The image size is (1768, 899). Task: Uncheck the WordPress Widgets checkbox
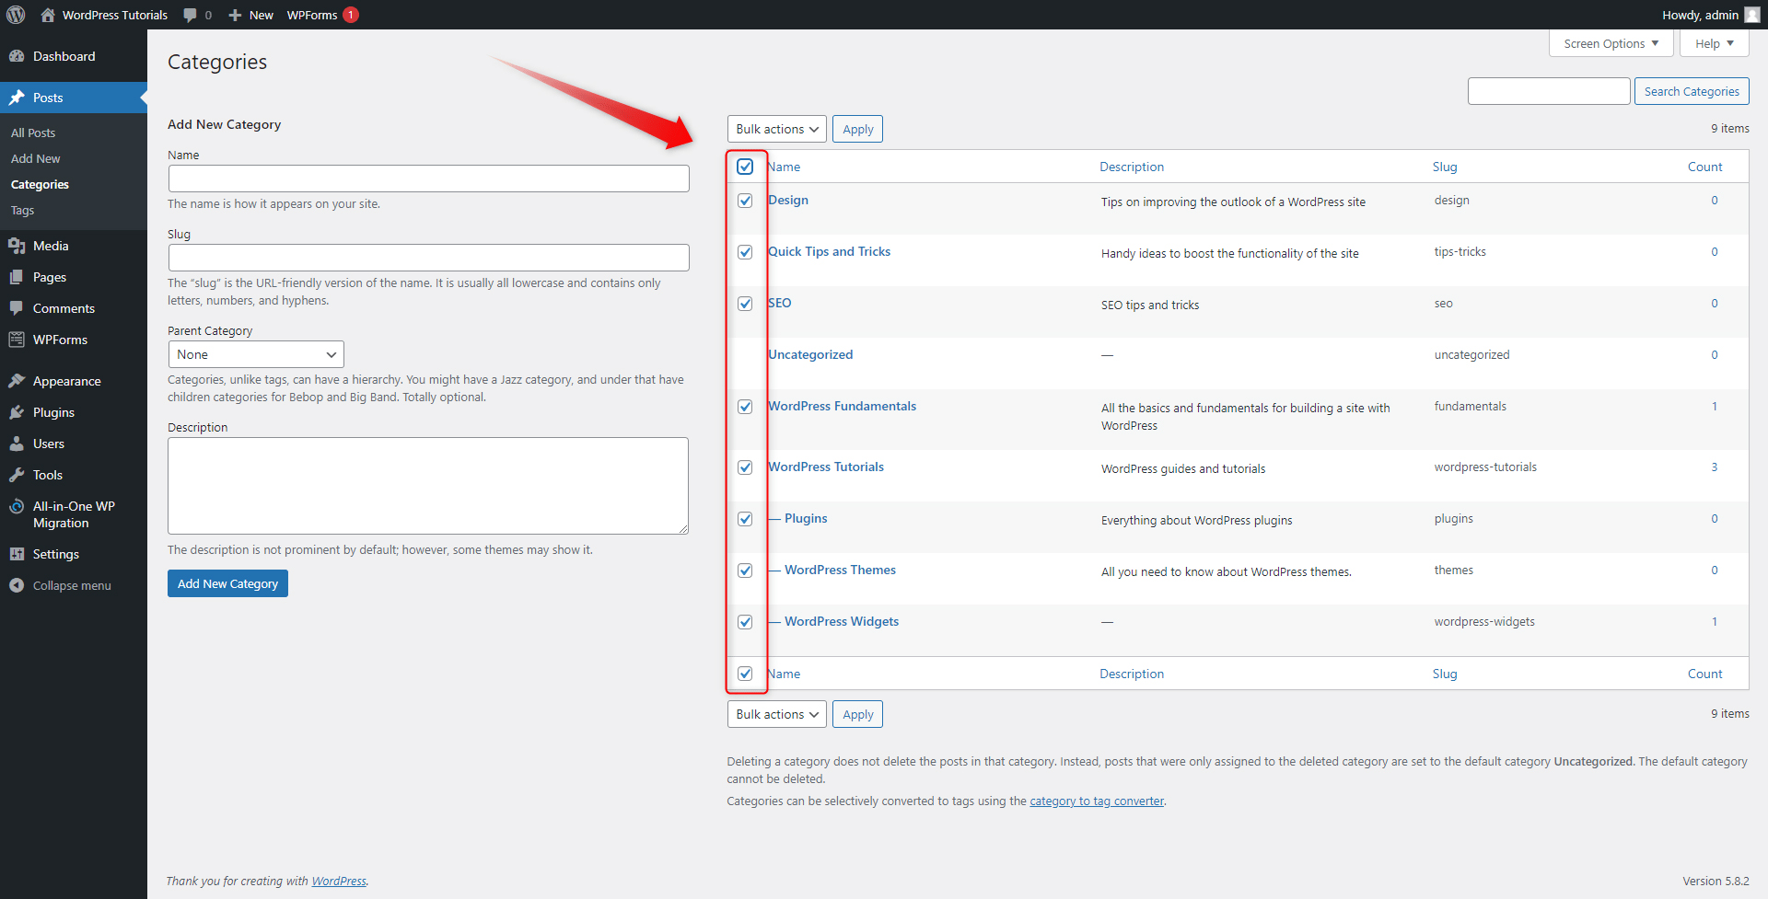point(745,622)
